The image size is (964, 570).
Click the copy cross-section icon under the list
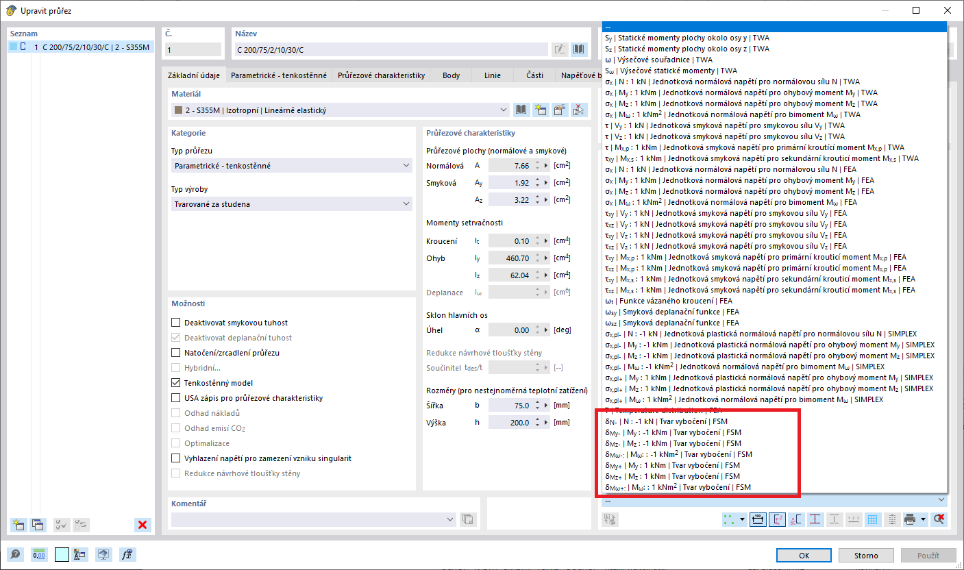click(37, 525)
